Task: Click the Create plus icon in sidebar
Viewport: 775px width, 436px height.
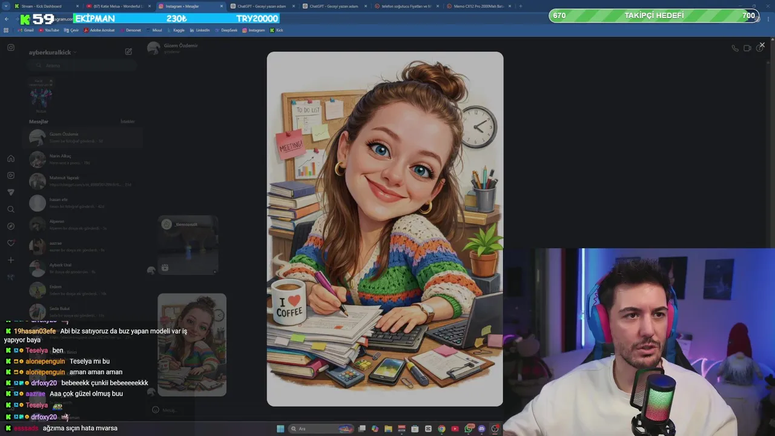Action: coord(11,260)
